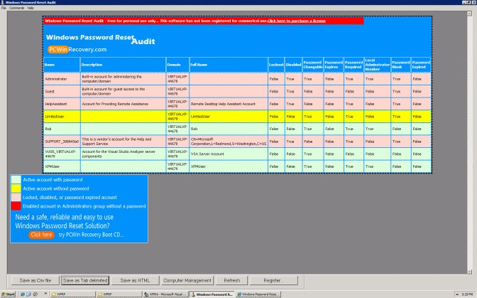Refresh the account audit list
The image size is (477, 298).
(x=232, y=280)
